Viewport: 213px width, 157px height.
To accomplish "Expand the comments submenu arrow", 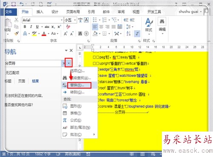I will coord(94,135).
